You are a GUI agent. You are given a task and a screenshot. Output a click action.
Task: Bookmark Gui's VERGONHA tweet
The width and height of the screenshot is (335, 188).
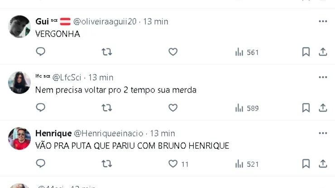(306, 52)
